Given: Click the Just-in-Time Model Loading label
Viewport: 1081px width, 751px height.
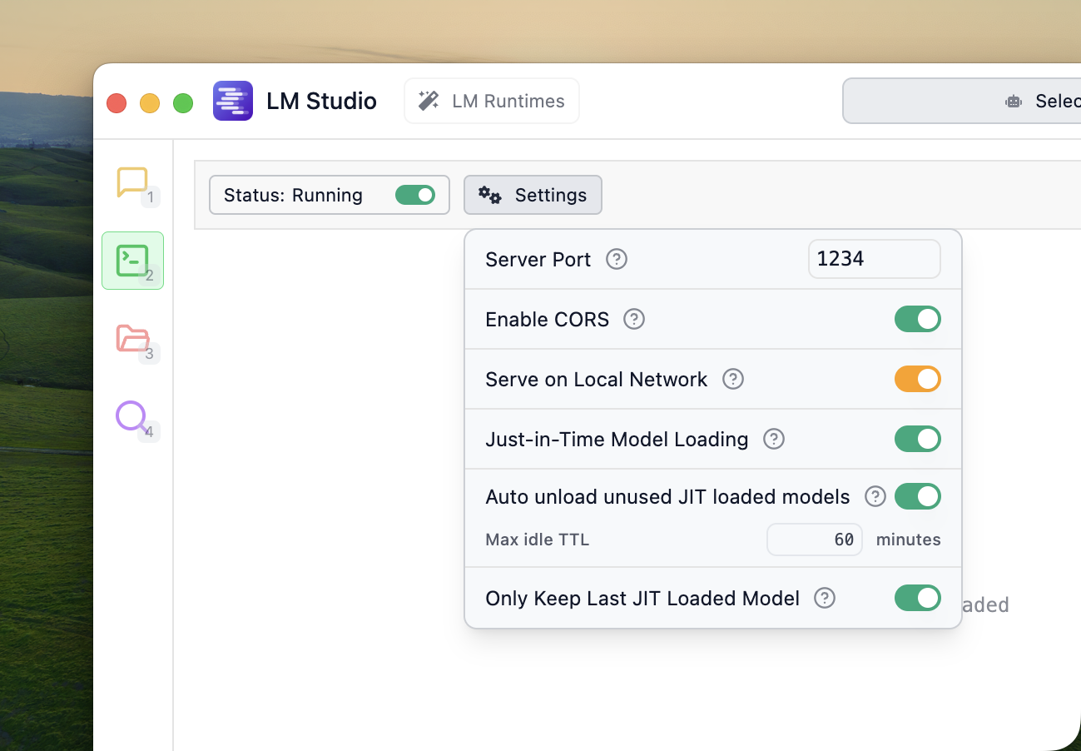Looking at the screenshot, I should 617,439.
